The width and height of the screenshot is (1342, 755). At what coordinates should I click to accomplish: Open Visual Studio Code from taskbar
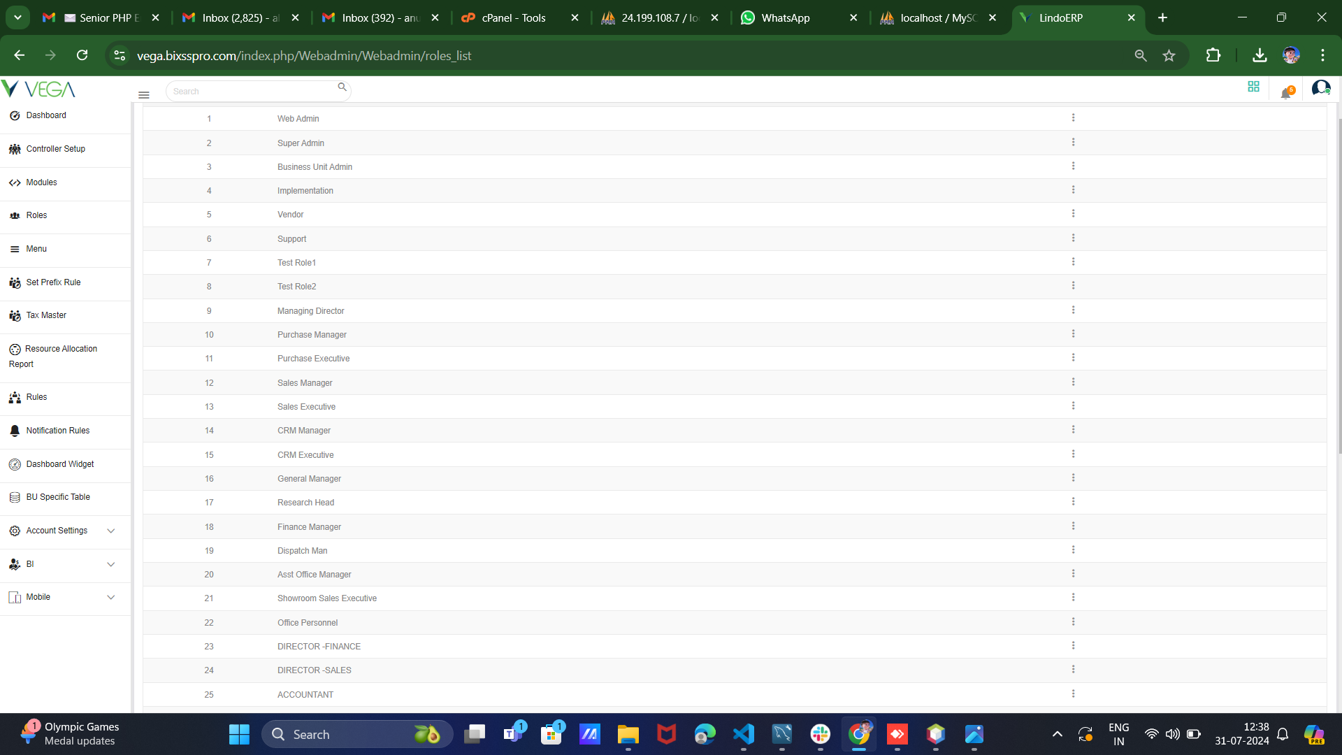click(x=744, y=735)
